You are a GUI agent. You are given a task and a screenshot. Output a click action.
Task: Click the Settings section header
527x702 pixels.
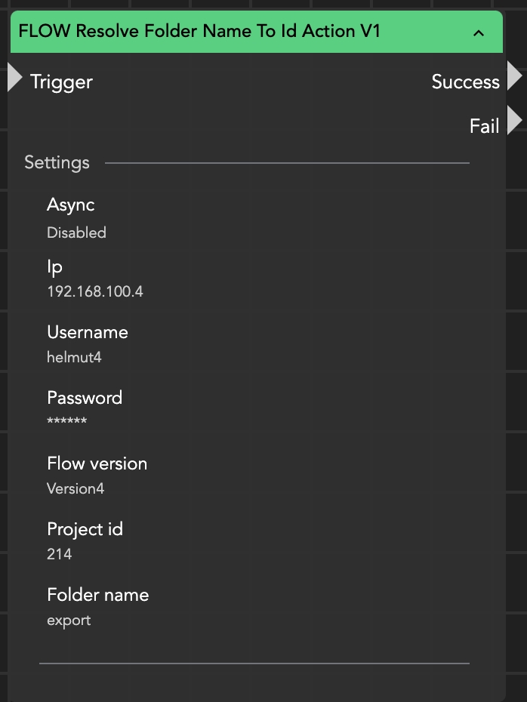coord(57,162)
